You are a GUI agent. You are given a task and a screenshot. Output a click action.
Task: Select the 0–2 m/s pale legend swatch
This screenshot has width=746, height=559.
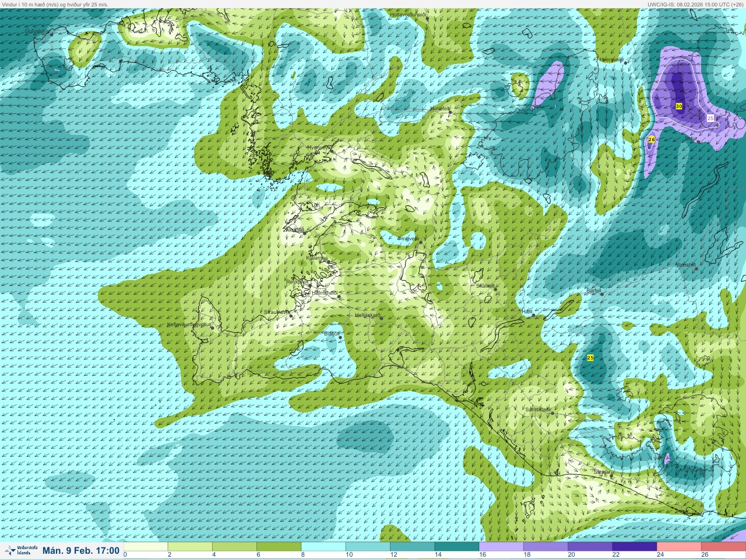coord(146,547)
